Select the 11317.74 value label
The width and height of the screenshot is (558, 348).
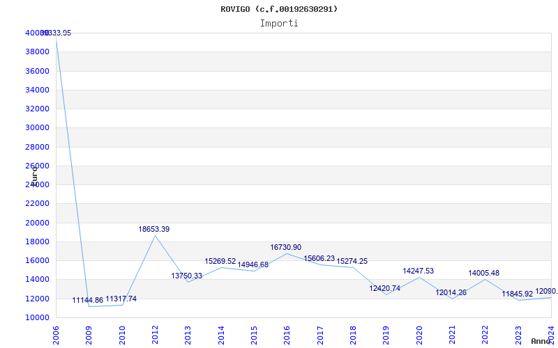tap(121, 299)
